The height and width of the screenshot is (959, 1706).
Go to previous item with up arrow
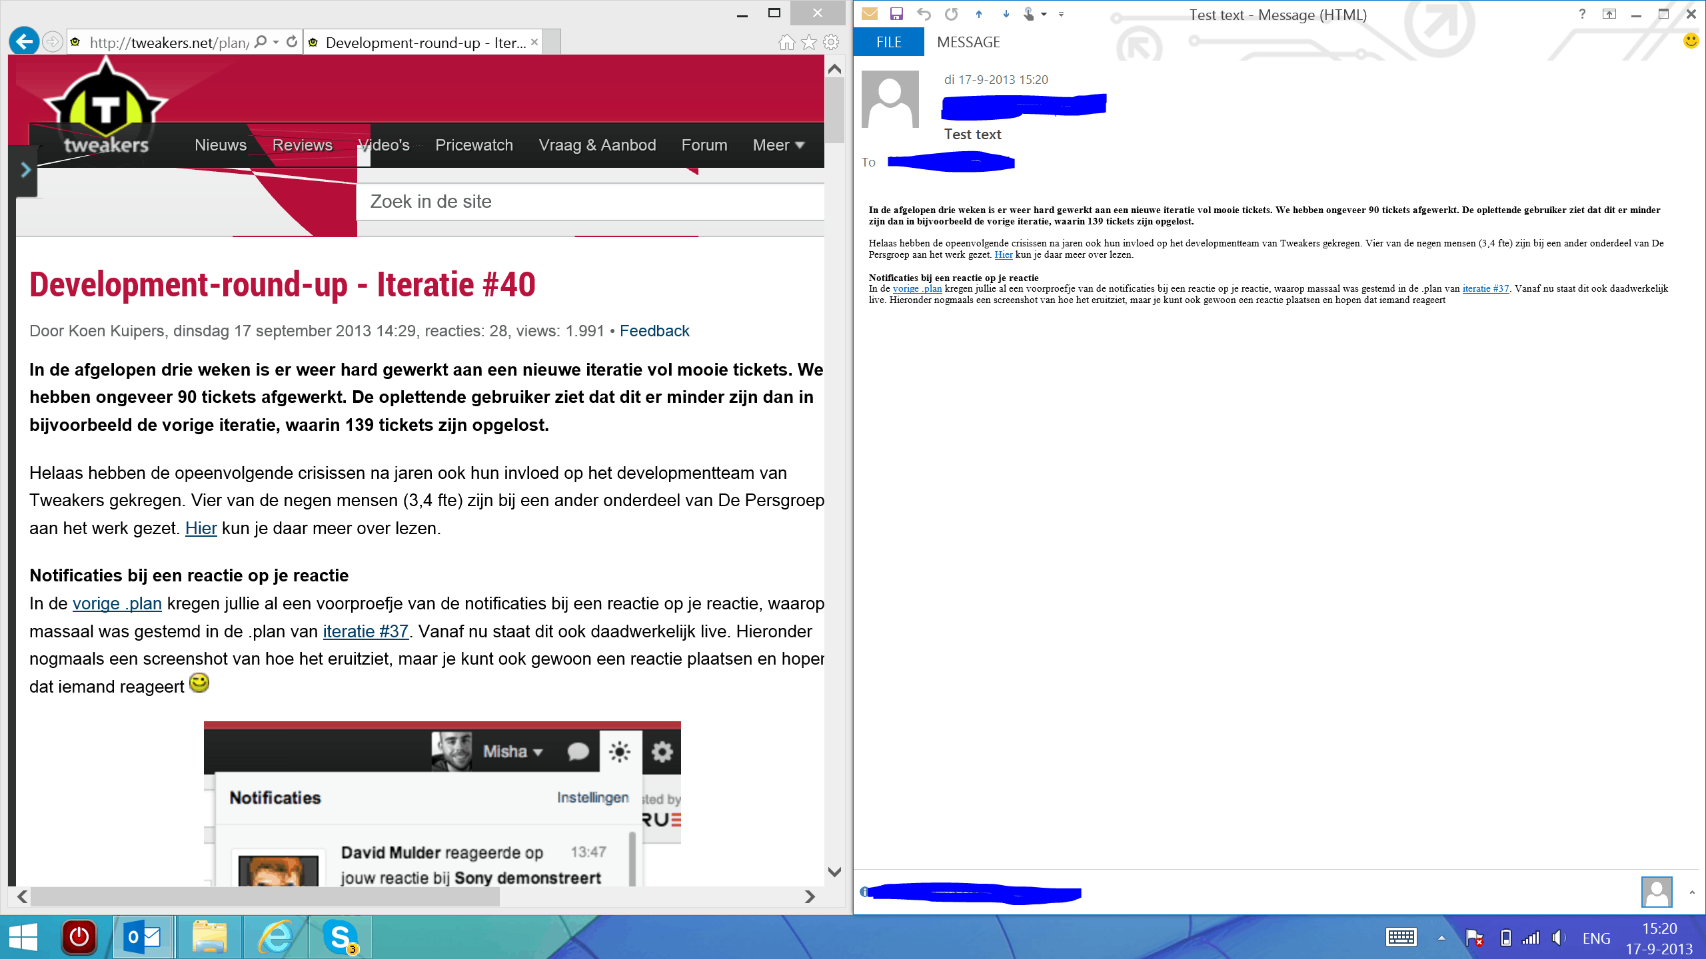(979, 14)
